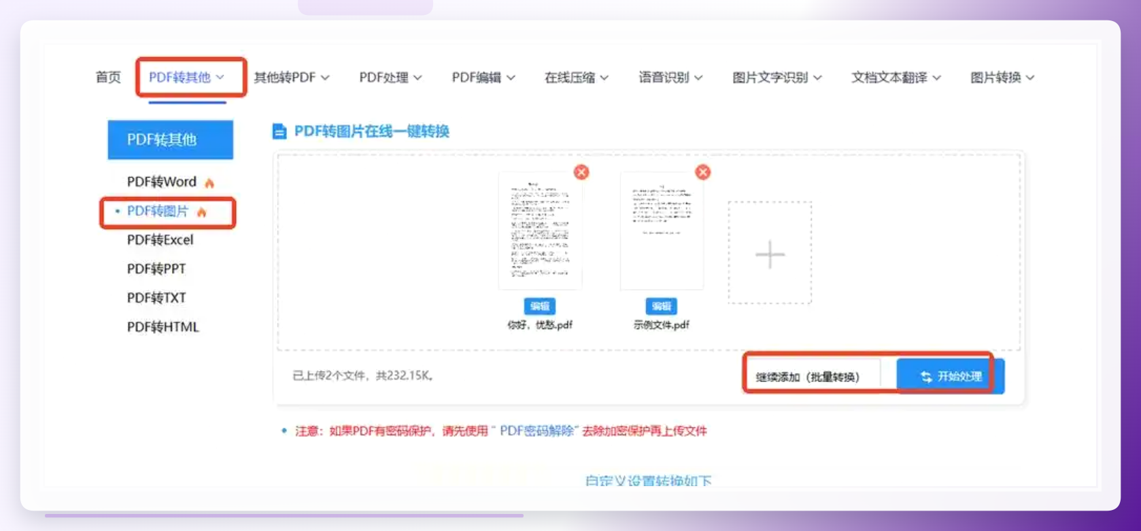
Task: Choose PDF转PPT from the sidebar
Action: [x=156, y=269]
